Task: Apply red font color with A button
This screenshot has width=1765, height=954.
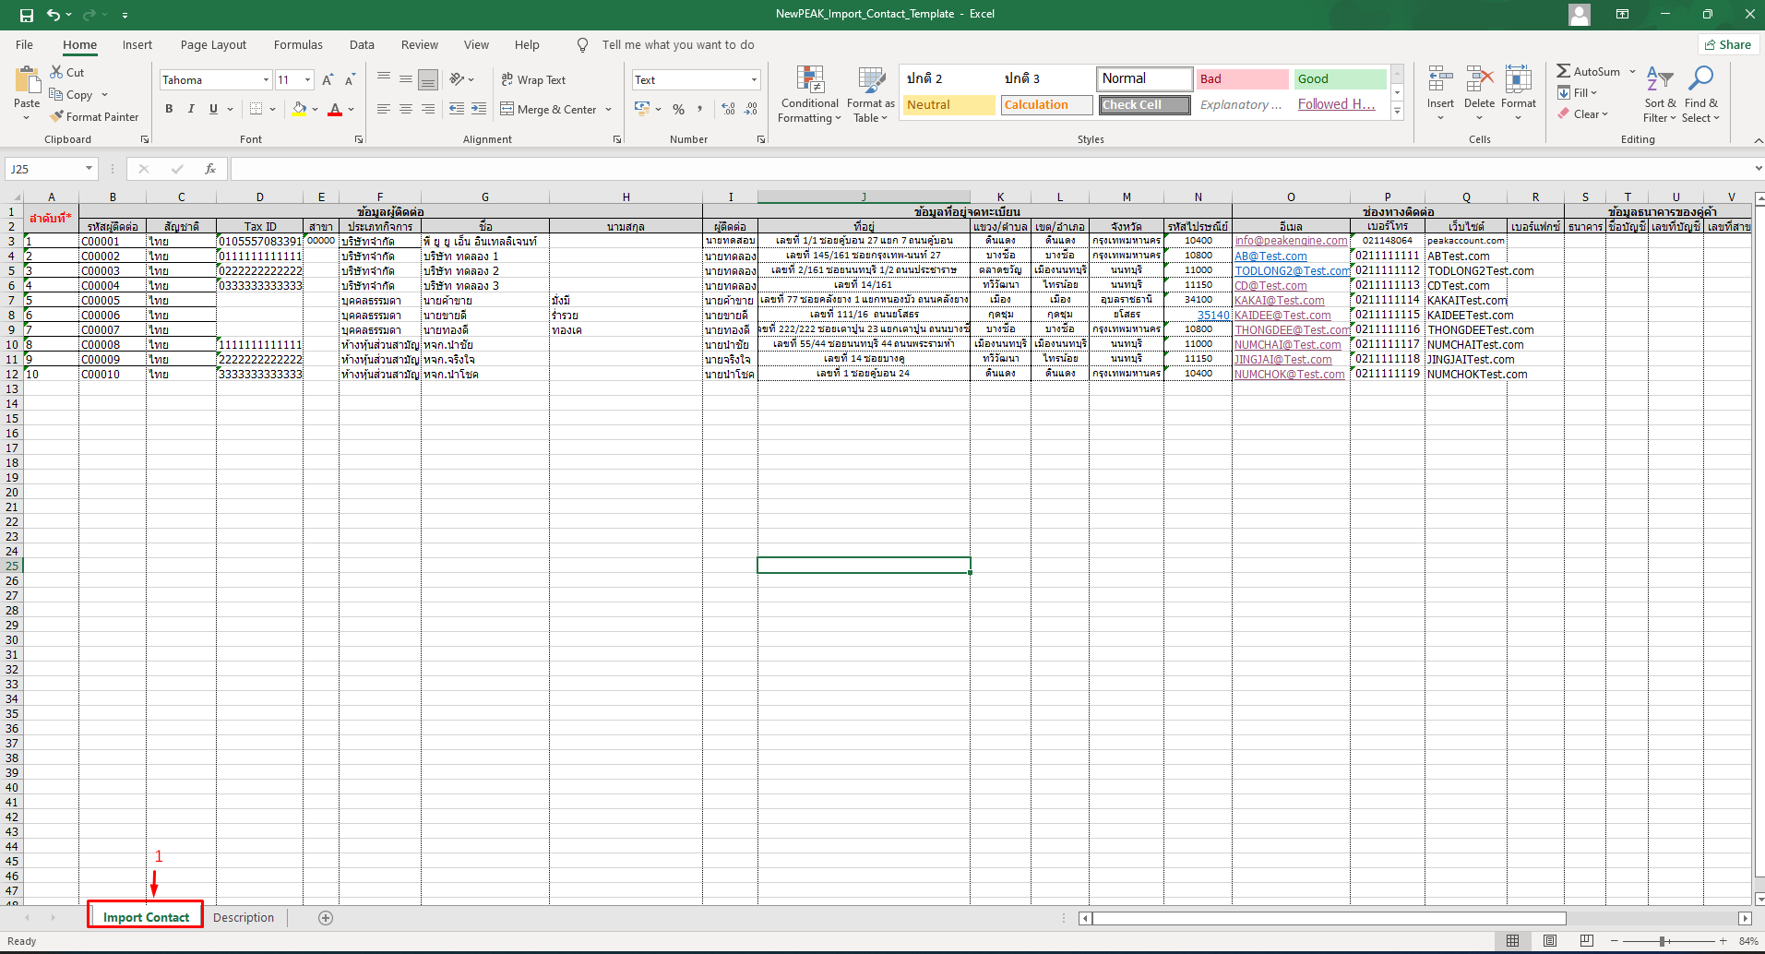Action: click(x=335, y=109)
